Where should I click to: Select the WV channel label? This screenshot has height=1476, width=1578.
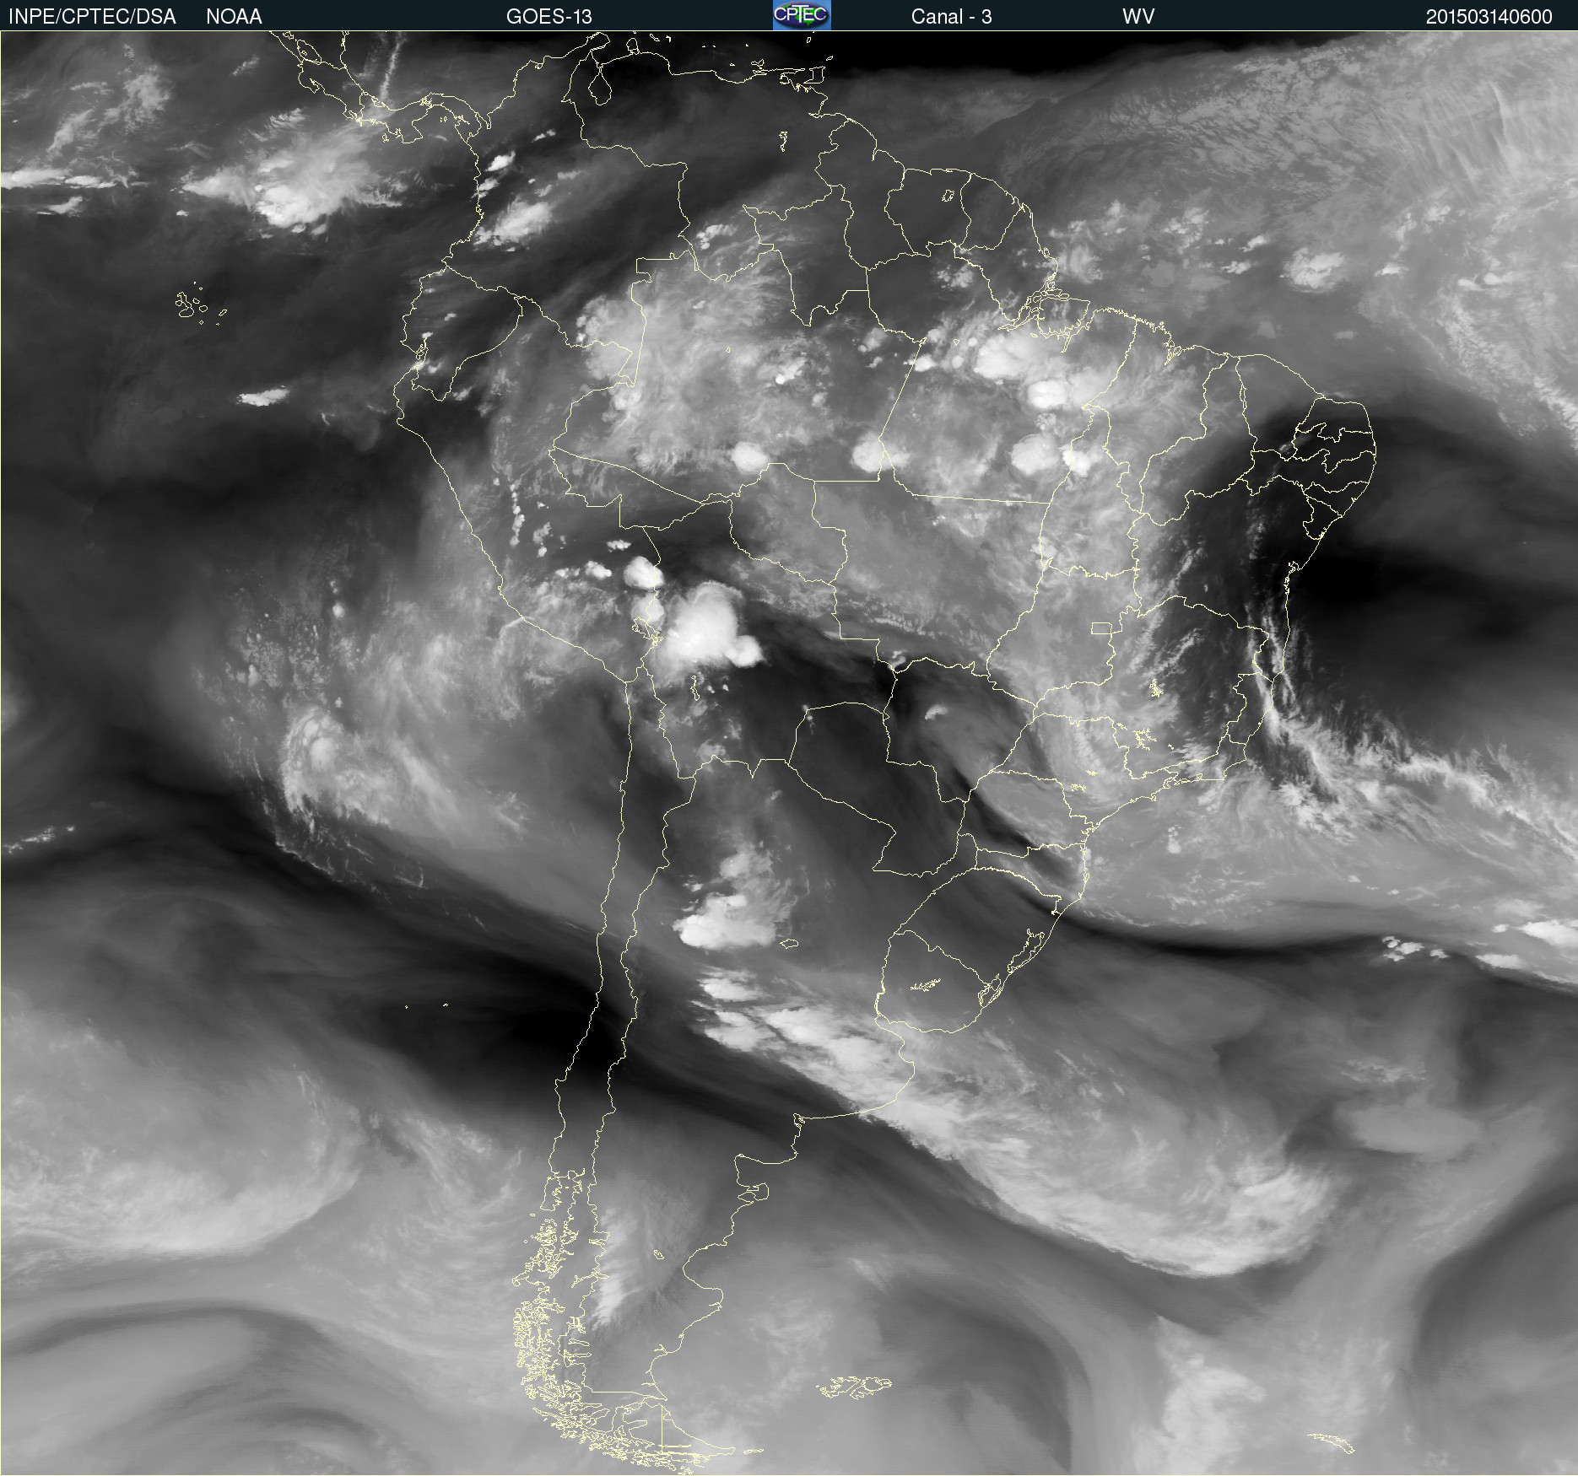[x=1138, y=16]
